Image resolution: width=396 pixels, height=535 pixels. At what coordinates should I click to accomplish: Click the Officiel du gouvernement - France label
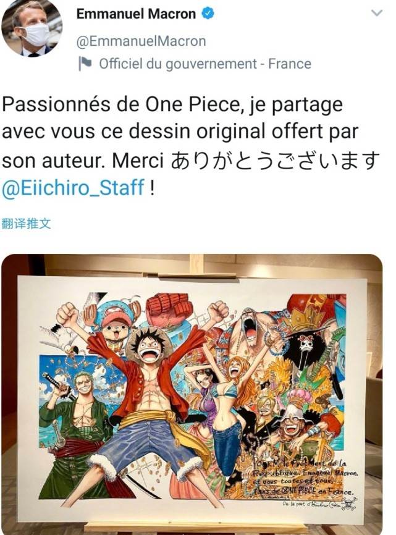(x=205, y=64)
